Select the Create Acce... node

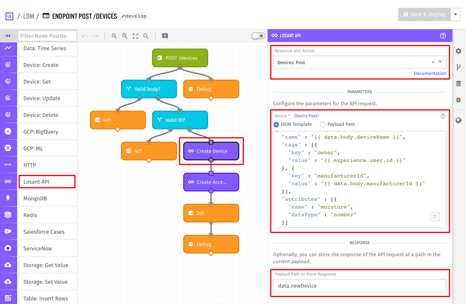point(211,182)
